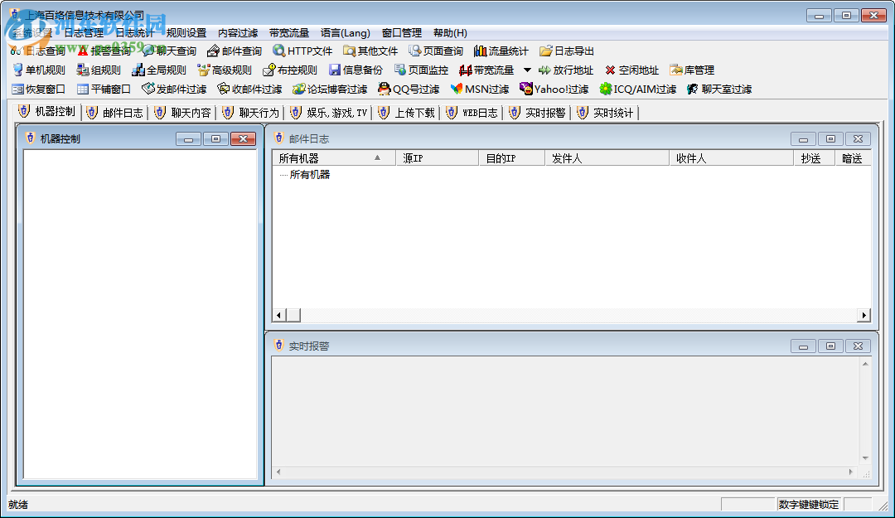Open 邮件查询 mail query tool

pos(235,51)
